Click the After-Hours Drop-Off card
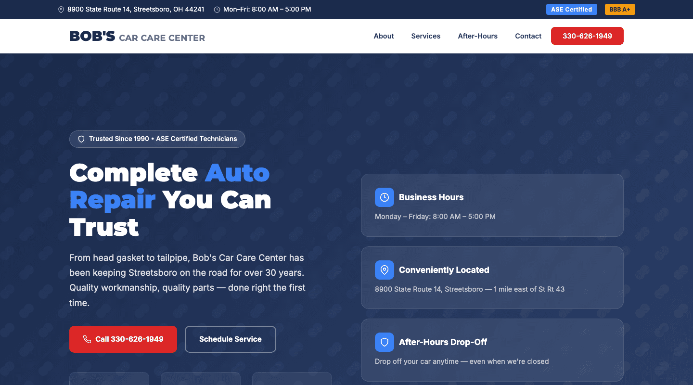 492,350
